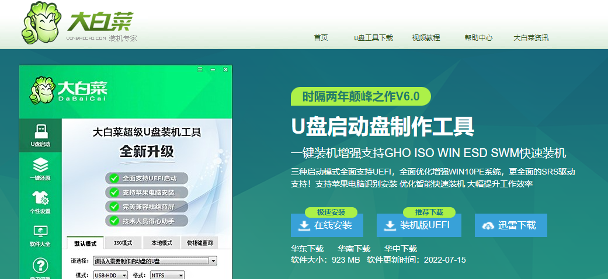Click the 华东下载 mirror link
608x279 pixels.
click(x=307, y=249)
